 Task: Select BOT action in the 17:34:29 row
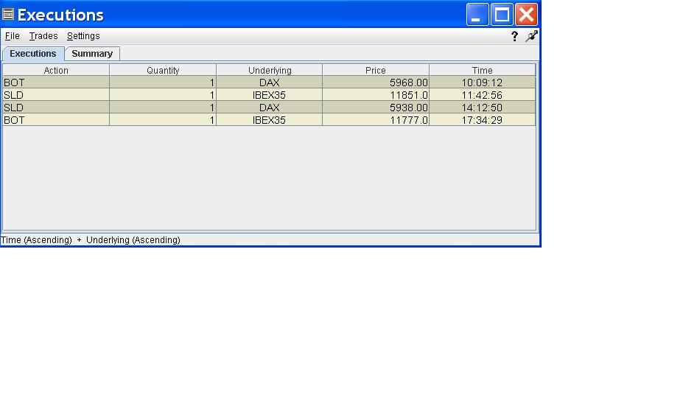click(x=56, y=119)
